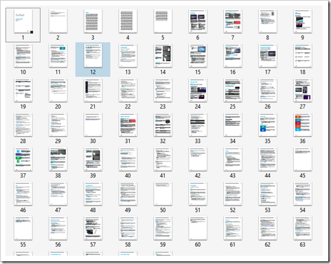The width and height of the screenshot is (331, 264).
Task: Open the page 45 thumbnail
Action: tap(303, 159)
